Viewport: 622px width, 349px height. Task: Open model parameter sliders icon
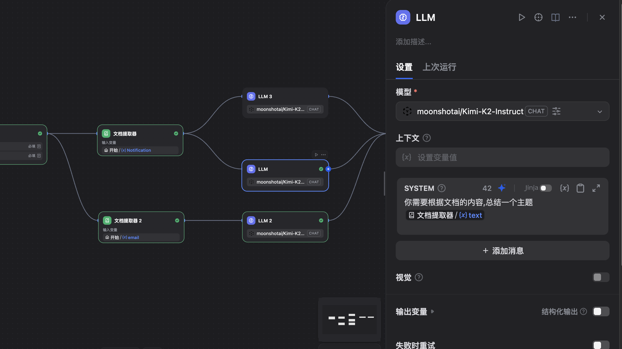[556, 111]
